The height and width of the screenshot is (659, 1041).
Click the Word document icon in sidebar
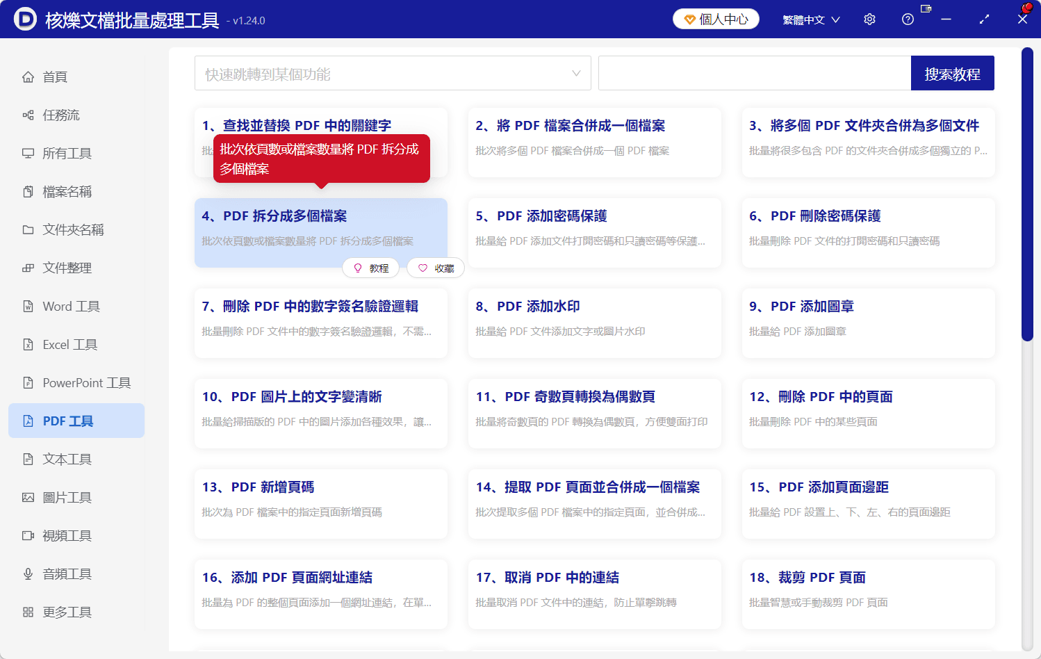[28, 306]
